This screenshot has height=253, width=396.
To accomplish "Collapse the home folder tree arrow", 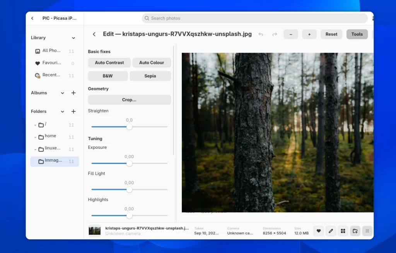I will [x=35, y=137].
